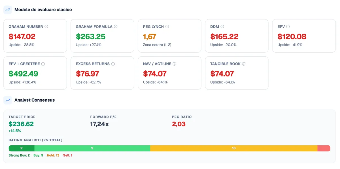Click the Excess Returns value $76.97
The width and height of the screenshot is (340, 169).
coord(88,74)
